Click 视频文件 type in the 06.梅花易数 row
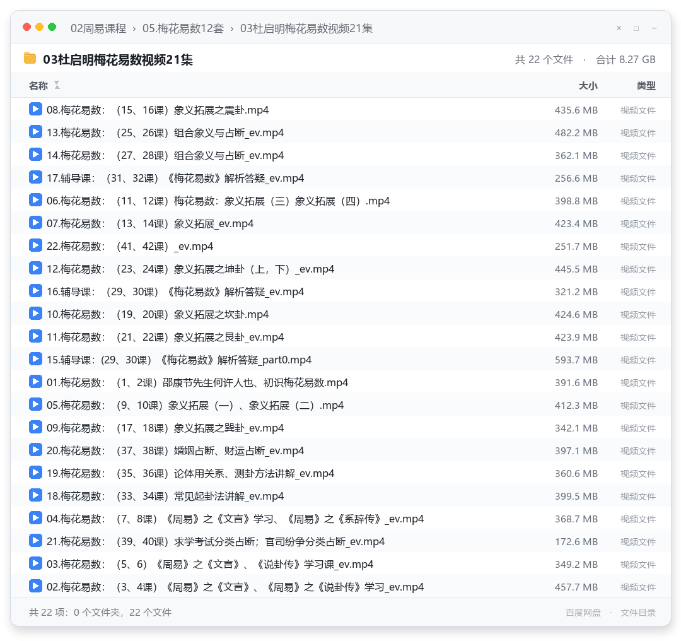Image resolution: width=681 pixels, height=641 pixels. tap(638, 201)
